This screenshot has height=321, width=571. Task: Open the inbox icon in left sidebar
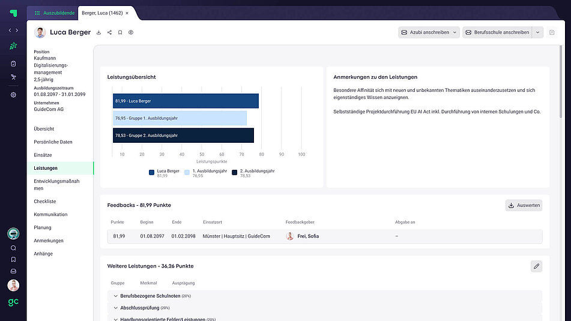pyautogui.click(x=13, y=271)
